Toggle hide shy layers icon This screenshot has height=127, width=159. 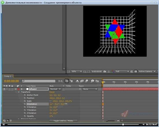pyautogui.click(x=77, y=81)
